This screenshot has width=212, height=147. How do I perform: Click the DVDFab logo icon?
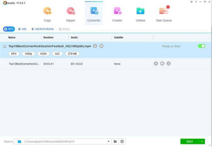pos(5,3)
